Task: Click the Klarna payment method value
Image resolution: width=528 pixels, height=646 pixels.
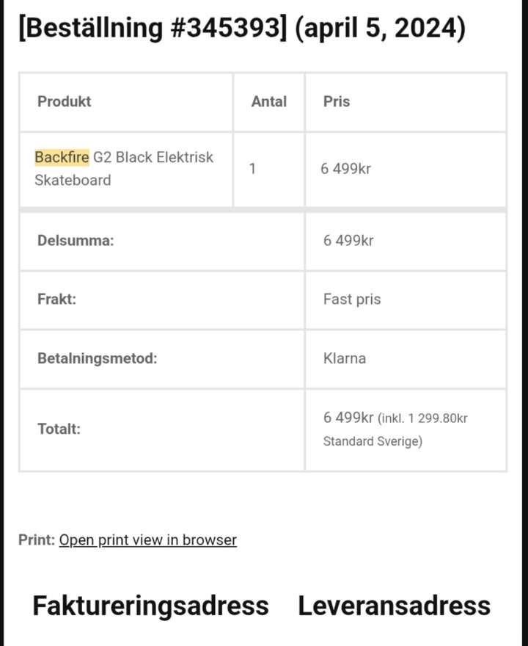Action: 345,359
